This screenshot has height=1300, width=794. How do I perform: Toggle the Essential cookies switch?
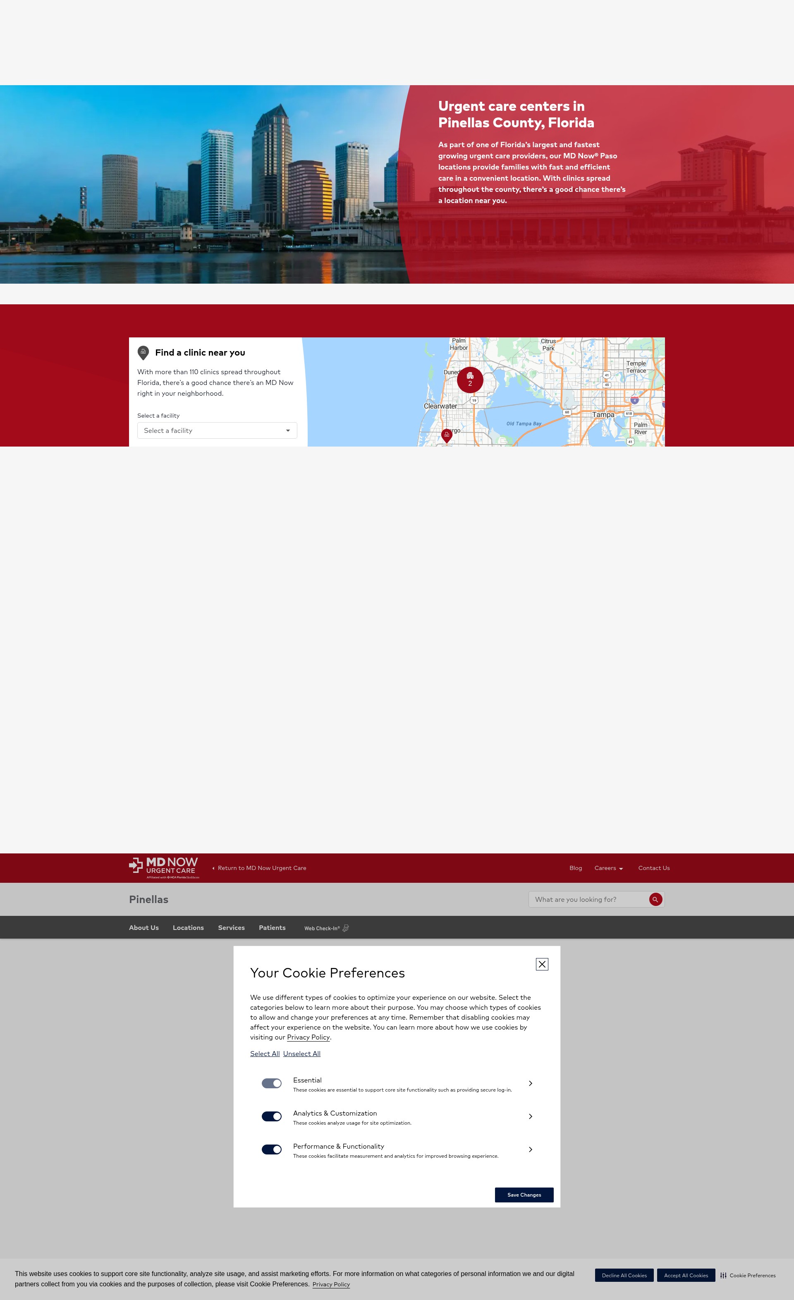pos(272,1083)
